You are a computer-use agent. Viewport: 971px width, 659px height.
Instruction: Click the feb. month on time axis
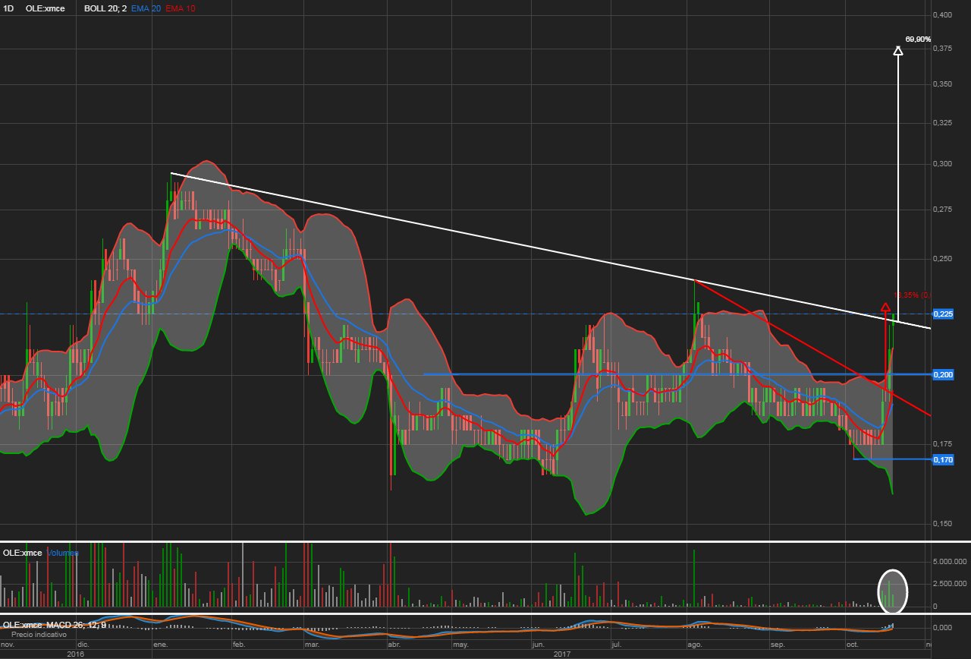[x=237, y=645]
